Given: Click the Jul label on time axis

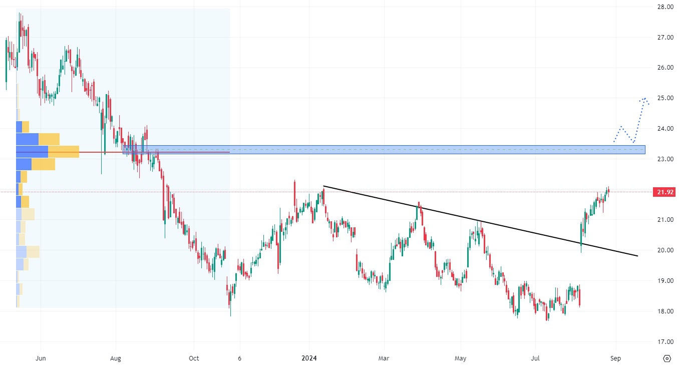Looking at the screenshot, I should coord(536,358).
